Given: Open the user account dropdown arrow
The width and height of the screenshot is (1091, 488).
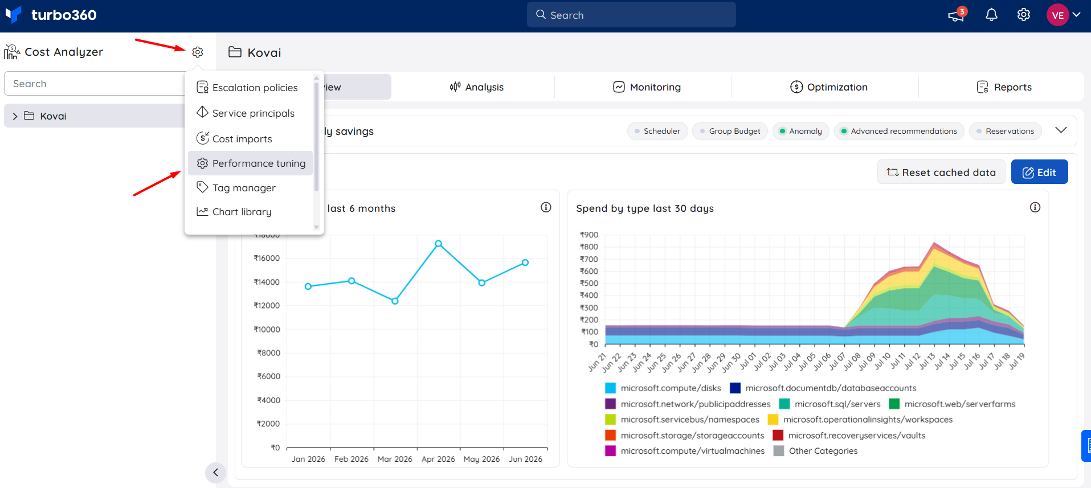Looking at the screenshot, I should coord(1076,15).
